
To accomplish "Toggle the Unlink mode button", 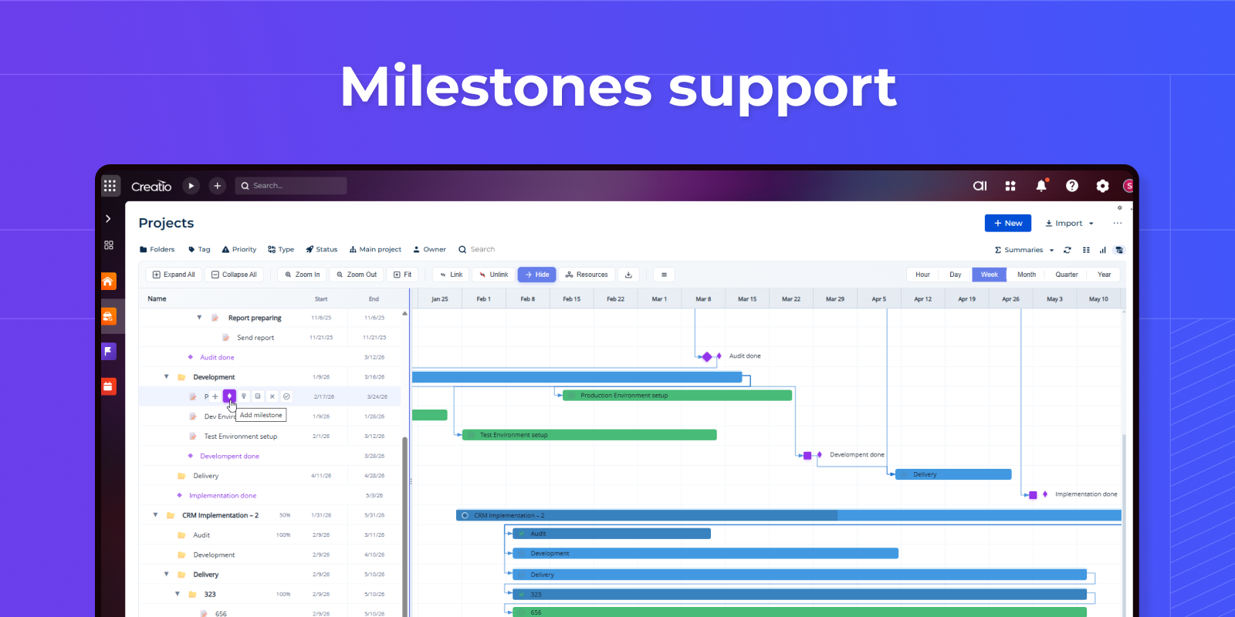I will [x=493, y=275].
